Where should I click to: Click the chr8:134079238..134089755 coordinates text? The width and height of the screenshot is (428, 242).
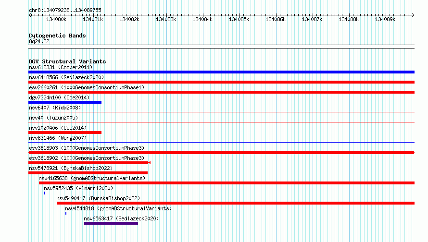pyautogui.click(x=65, y=10)
